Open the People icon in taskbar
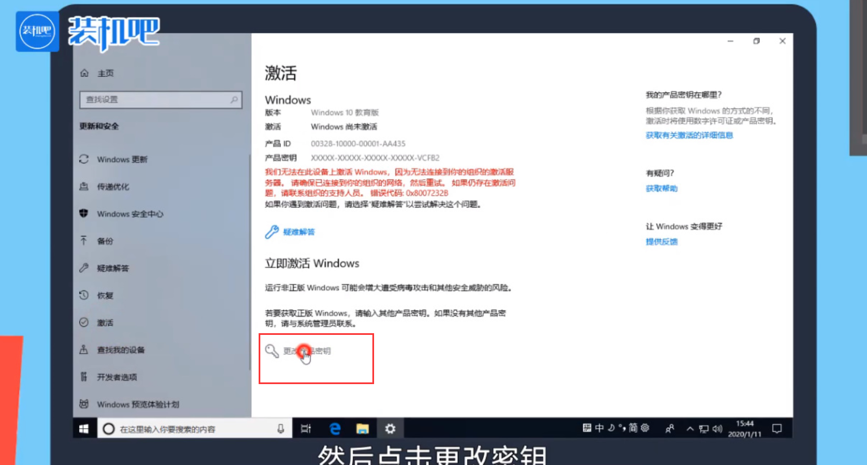The image size is (867, 465). (669, 429)
